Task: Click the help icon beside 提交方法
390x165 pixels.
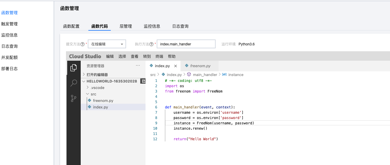Action: coord(83,44)
